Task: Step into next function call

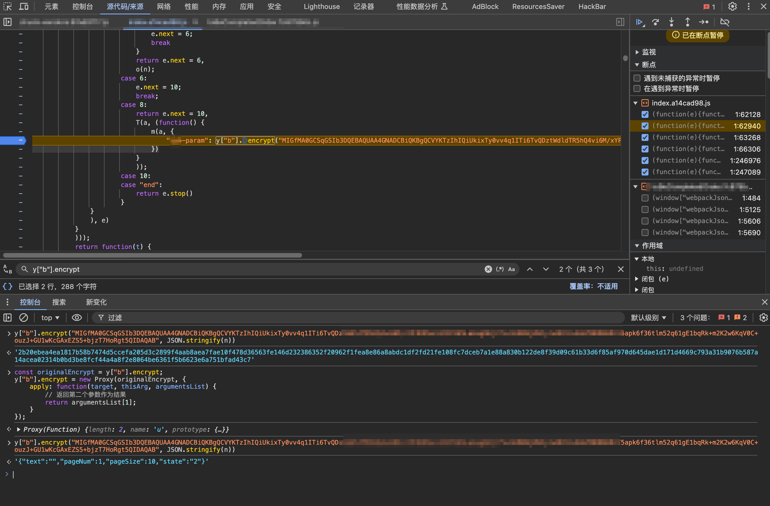Action: click(671, 22)
